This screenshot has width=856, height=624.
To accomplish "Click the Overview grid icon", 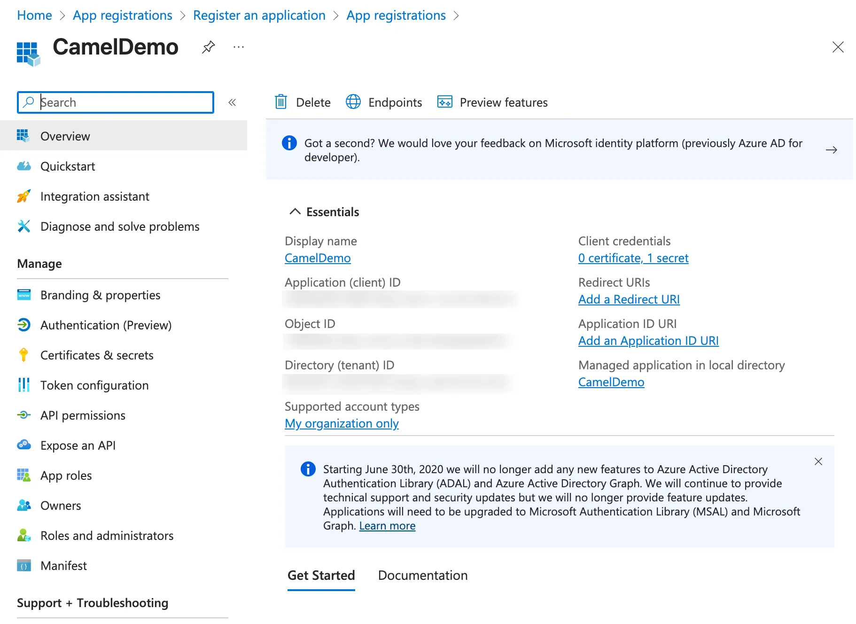I will 23,136.
